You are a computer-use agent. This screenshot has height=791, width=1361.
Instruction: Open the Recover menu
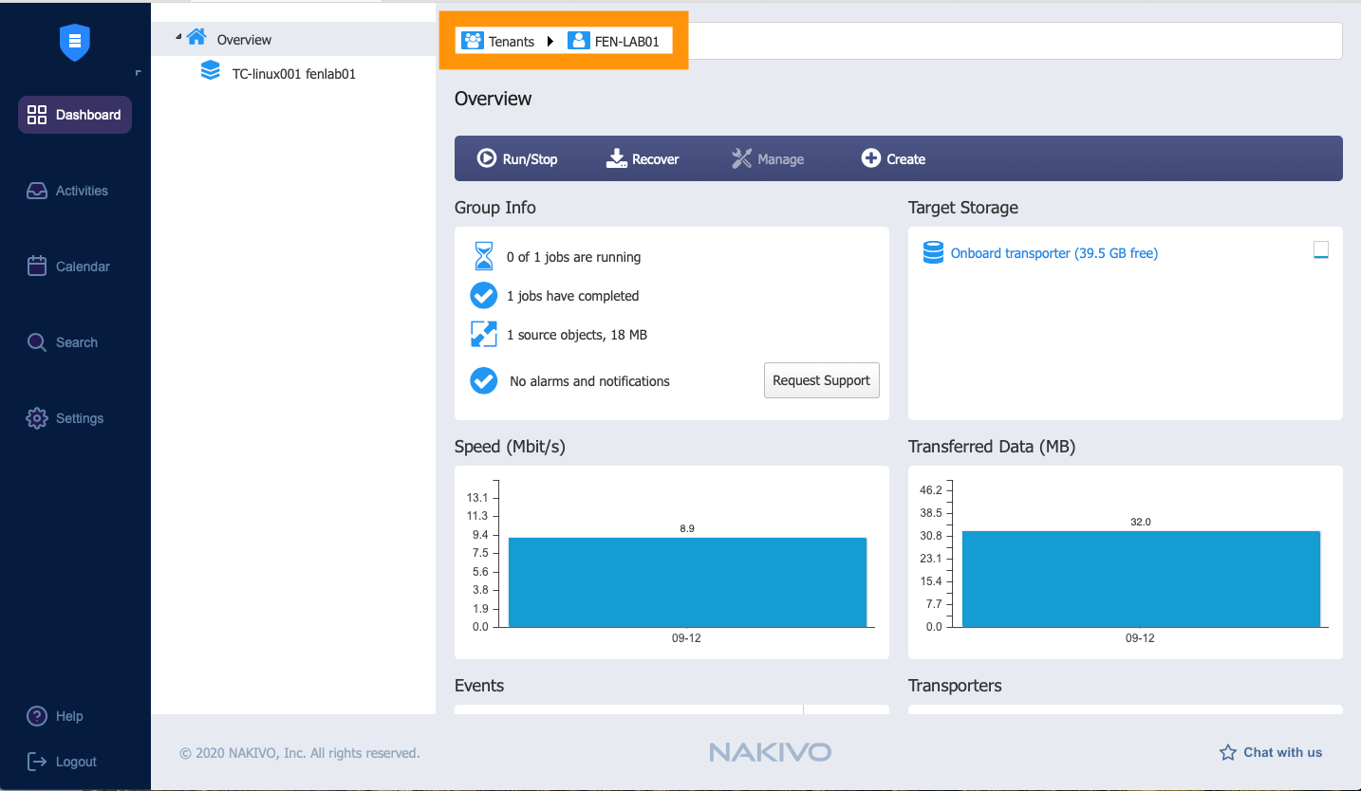click(643, 158)
